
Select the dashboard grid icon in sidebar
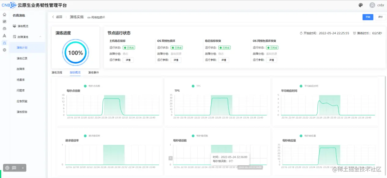click(4, 22)
